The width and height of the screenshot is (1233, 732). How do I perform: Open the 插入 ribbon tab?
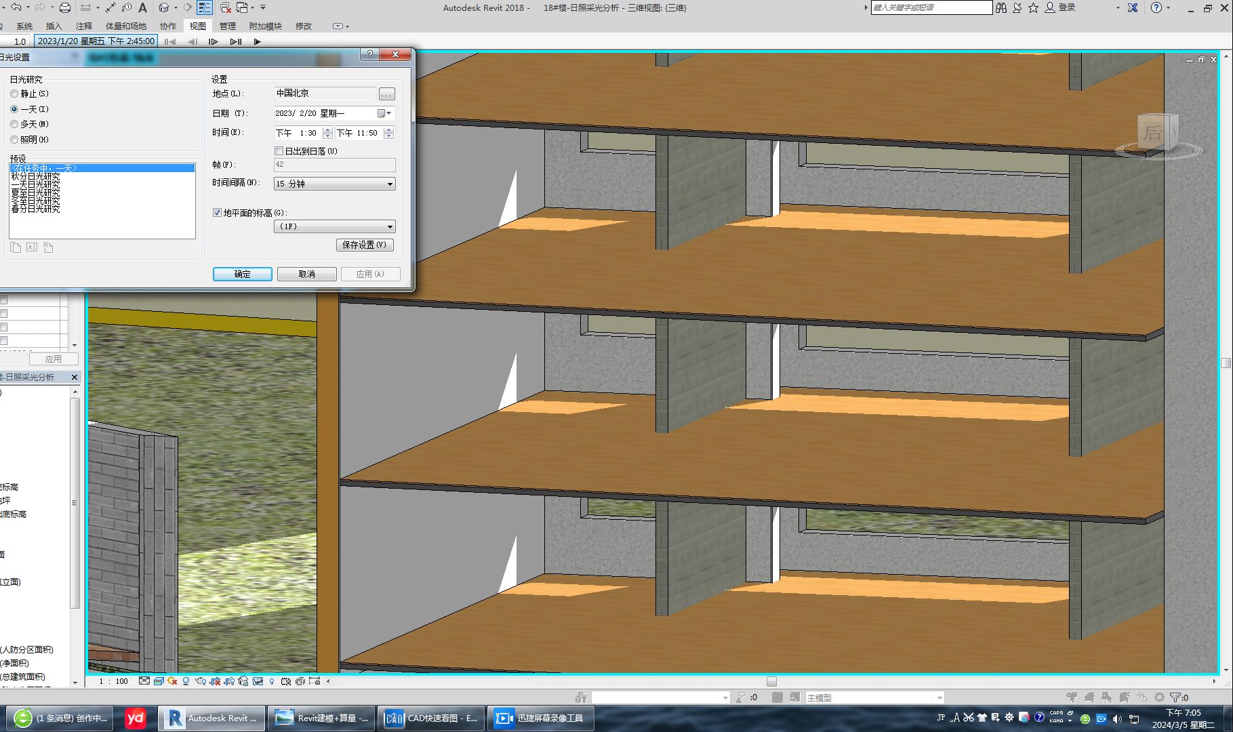tap(54, 26)
